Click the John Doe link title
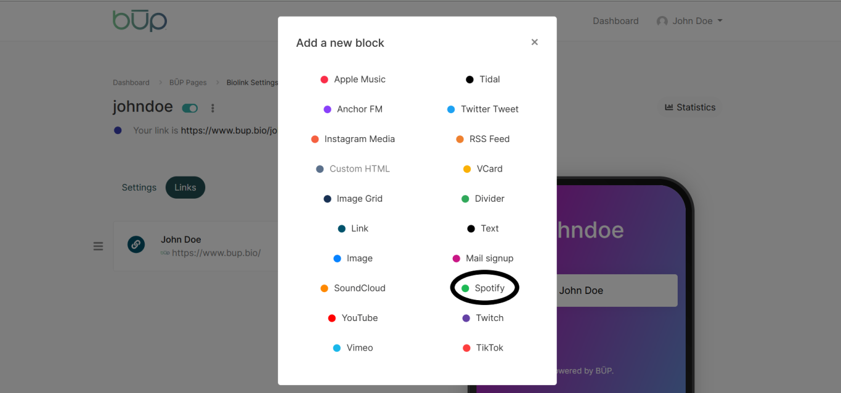 pos(181,239)
